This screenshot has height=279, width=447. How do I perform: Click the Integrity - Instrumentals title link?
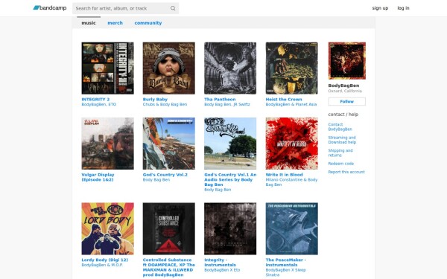pos(220,262)
